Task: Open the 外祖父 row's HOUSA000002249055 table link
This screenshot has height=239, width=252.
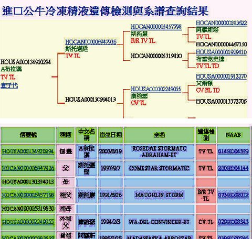Action: tap(28, 222)
